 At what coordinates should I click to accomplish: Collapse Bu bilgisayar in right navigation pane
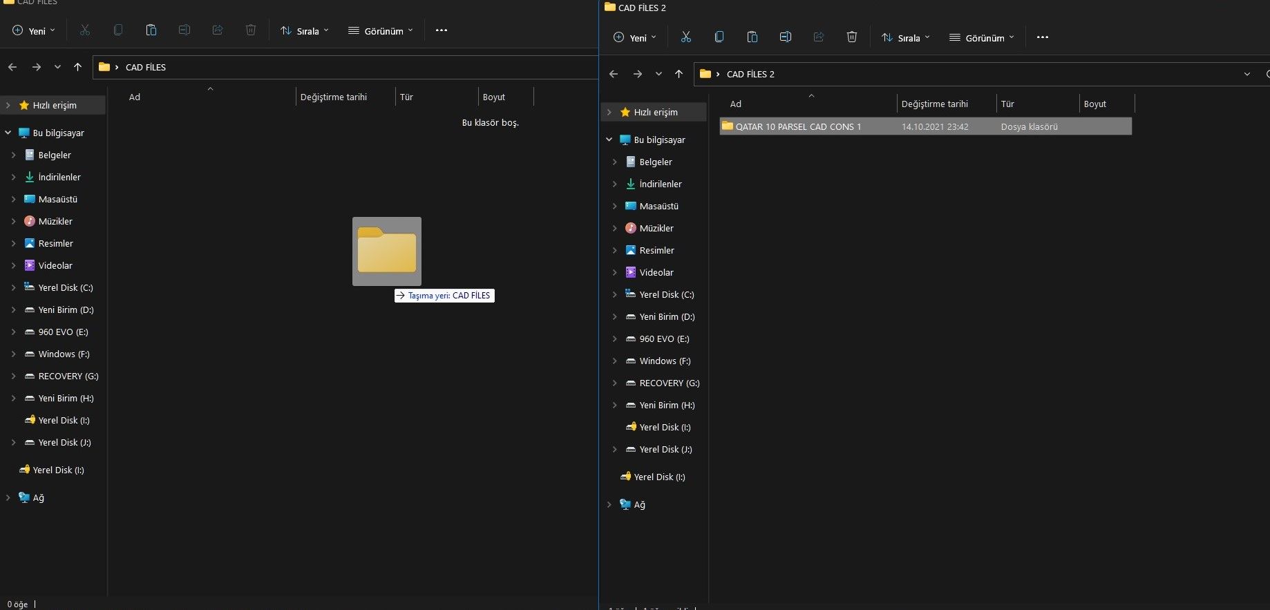point(609,140)
